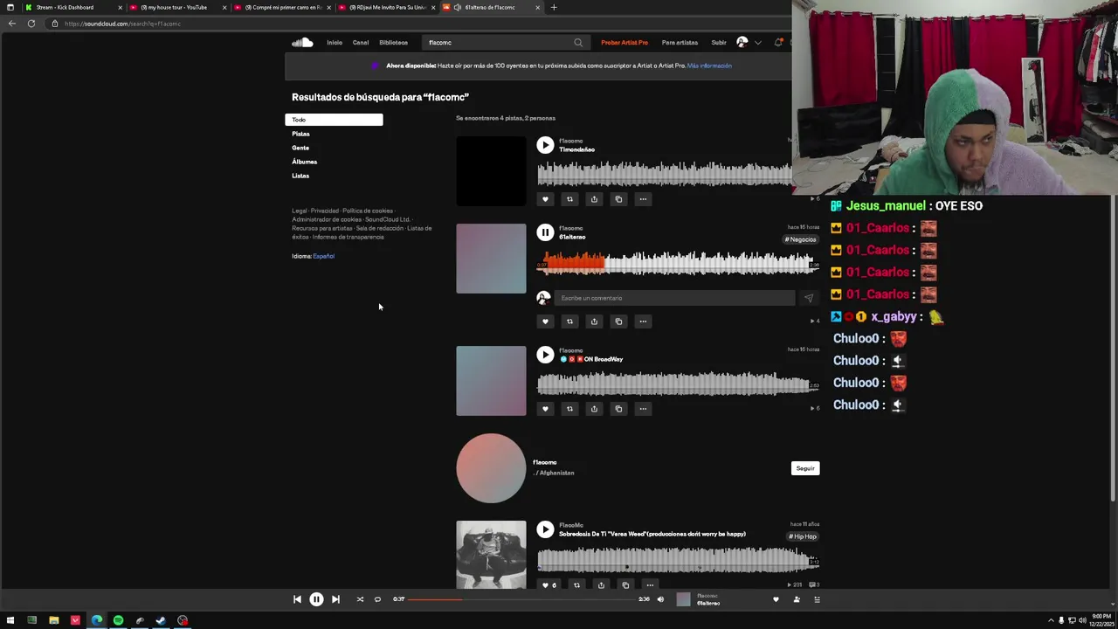Open more options for Timondañao track

[643, 199]
